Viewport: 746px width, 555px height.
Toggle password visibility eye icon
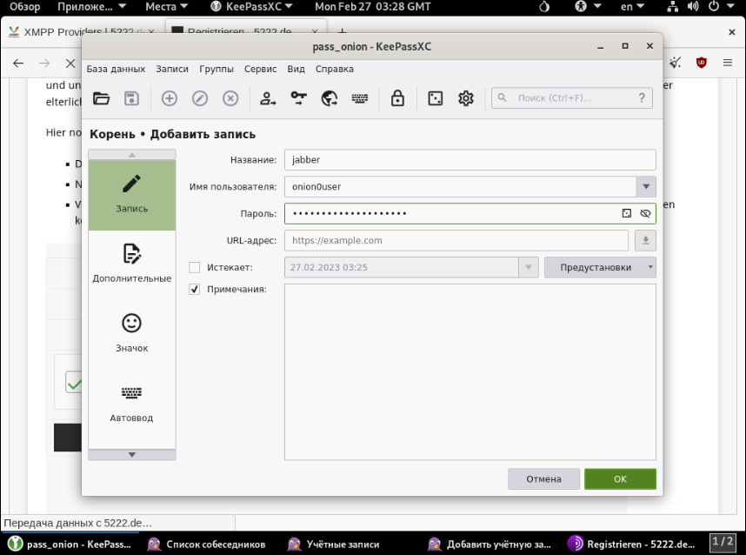[645, 213]
